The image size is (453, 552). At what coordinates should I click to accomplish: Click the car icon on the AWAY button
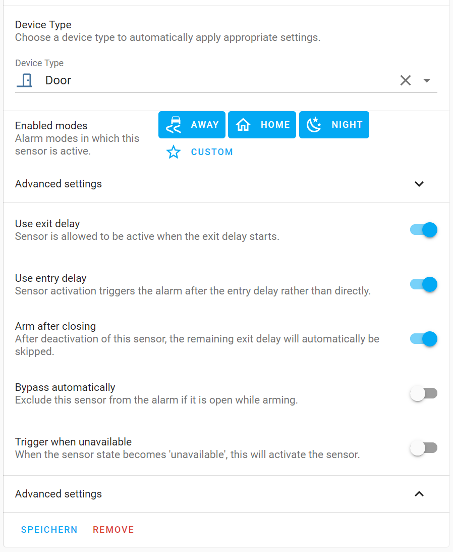(173, 125)
